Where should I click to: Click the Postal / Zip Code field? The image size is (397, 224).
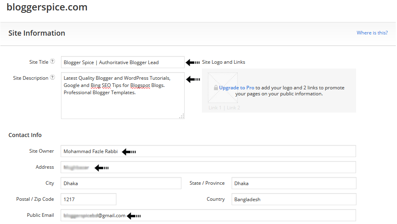tap(88, 199)
